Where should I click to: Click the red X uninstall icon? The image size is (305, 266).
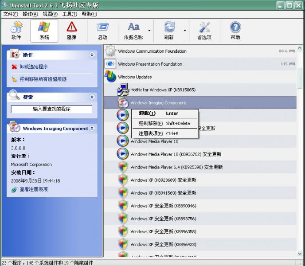(x=14, y=67)
